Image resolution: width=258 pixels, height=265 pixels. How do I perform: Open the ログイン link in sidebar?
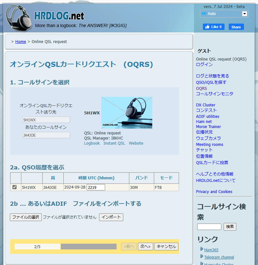[x=204, y=65]
